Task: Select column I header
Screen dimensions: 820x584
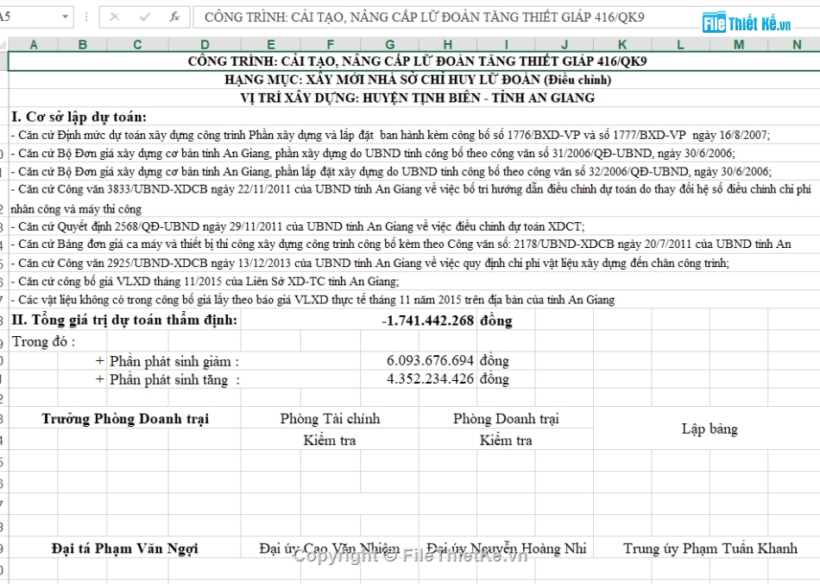Action: pos(506,44)
